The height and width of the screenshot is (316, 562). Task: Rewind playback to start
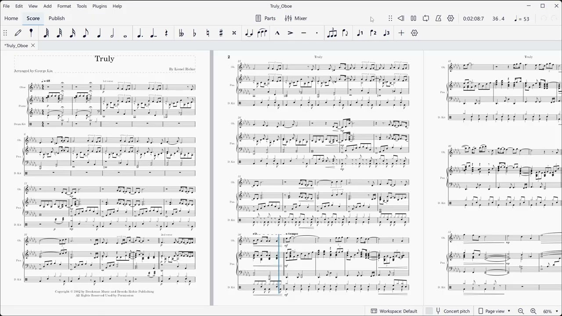pyautogui.click(x=401, y=18)
